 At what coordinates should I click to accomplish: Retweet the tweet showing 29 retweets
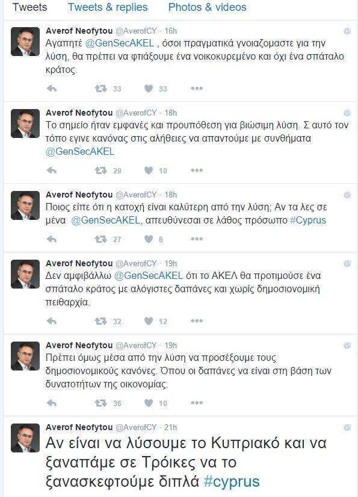point(100,170)
